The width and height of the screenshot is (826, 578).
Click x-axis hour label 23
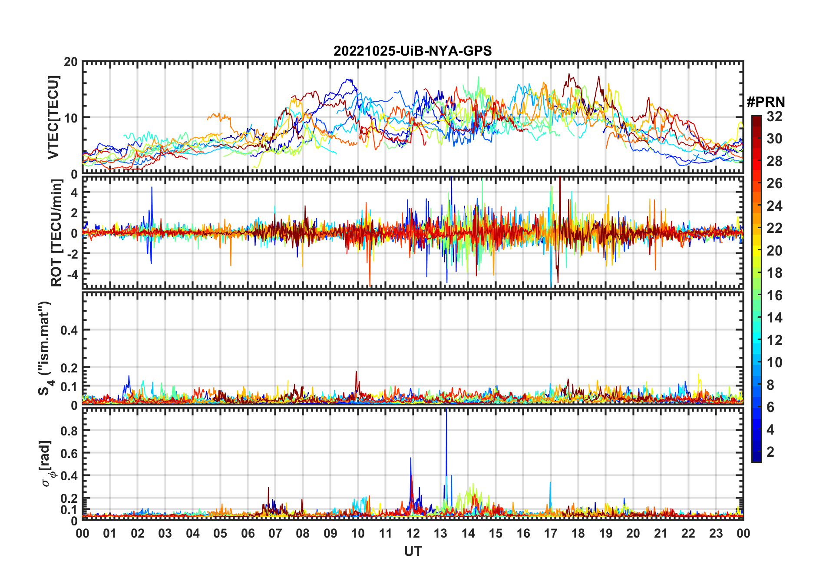pyautogui.click(x=716, y=533)
